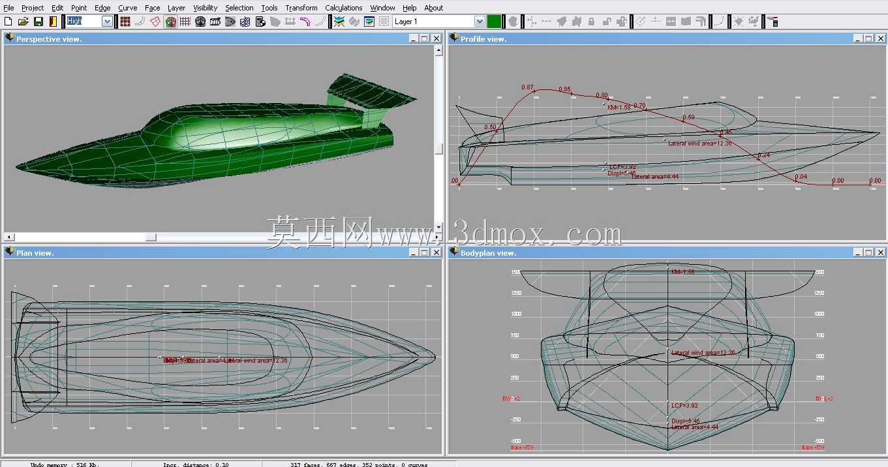This screenshot has width=888, height=467.
Task: Open the File menu
Action: click(8, 8)
